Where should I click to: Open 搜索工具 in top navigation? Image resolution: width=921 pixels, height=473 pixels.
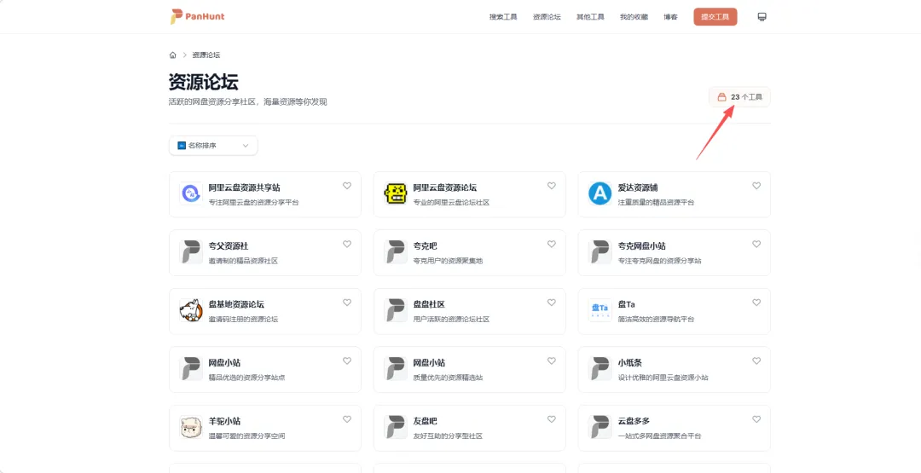[503, 17]
